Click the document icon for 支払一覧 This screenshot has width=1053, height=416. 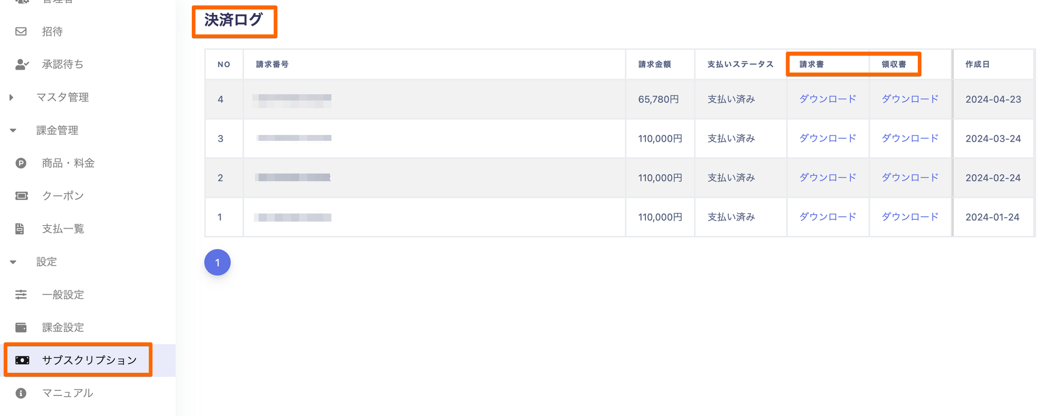pos(20,229)
